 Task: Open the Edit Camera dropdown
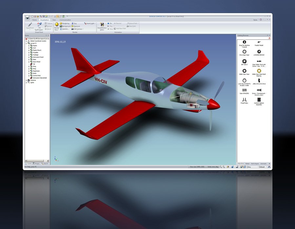pos(77,29)
